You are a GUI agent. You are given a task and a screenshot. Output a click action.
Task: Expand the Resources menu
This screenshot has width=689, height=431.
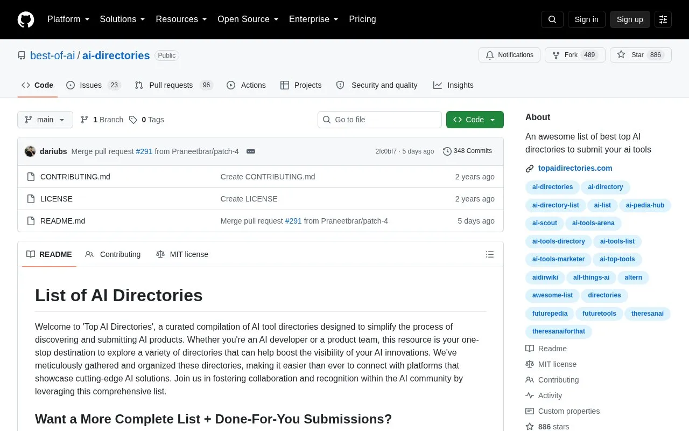(181, 19)
